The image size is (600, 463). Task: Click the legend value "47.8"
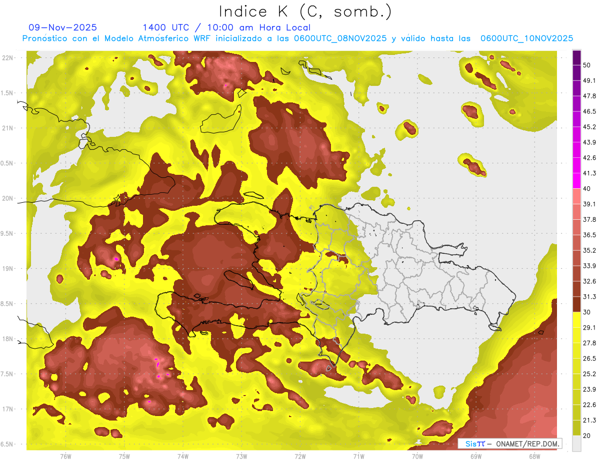tap(589, 96)
